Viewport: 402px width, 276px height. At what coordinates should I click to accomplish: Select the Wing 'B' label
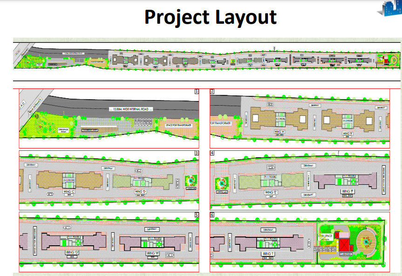(348, 134)
